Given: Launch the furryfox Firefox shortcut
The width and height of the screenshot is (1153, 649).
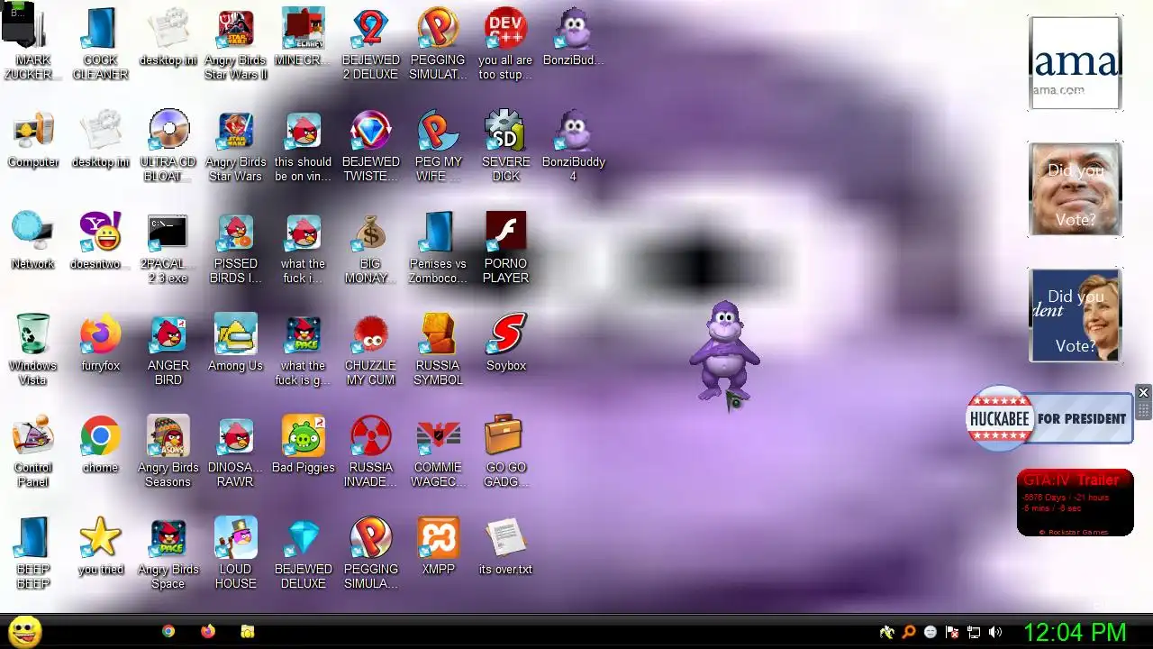Looking at the screenshot, I should click(100, 342).
